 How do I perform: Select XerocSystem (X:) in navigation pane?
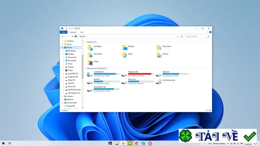pyautogui.click(x=74, y=93)
